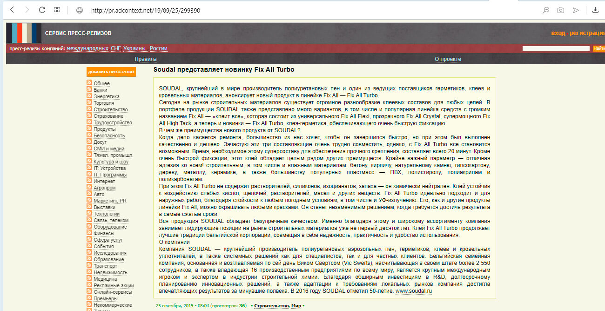Open IT: Программы category
This screenshot has width=605, height=311.
(x=110, y=175)
